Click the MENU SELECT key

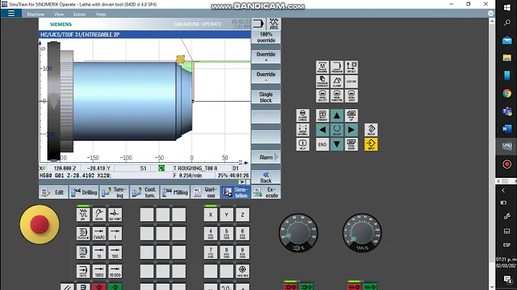tap(322, 95)
